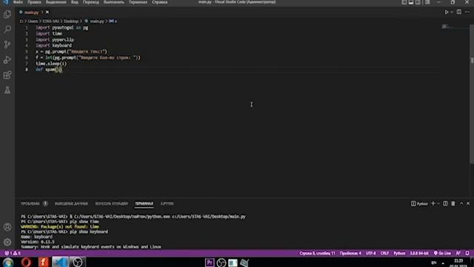Click the editor vertical scrollbar

472,94
